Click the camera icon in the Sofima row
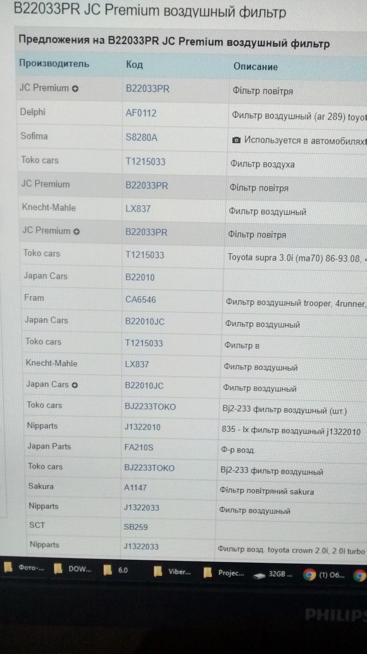Screen dimensions: 367x654 (x=236, y=140)
